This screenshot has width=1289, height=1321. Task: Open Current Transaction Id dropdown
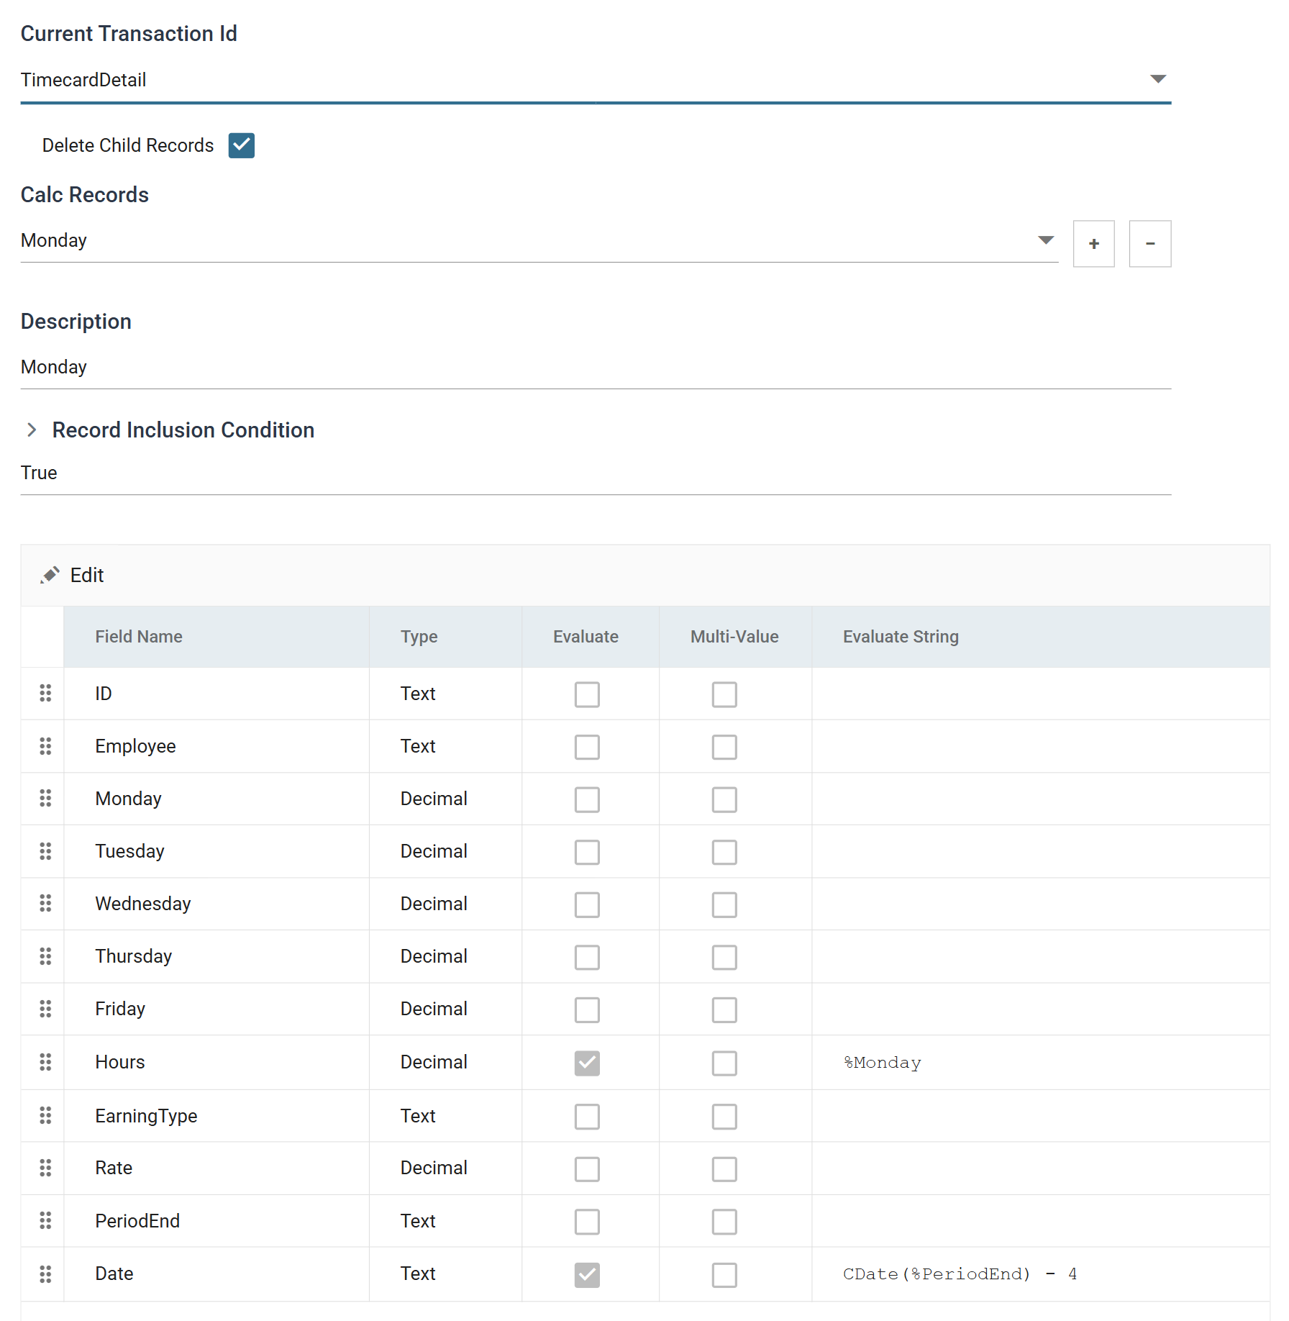click(x=596, y=80)
